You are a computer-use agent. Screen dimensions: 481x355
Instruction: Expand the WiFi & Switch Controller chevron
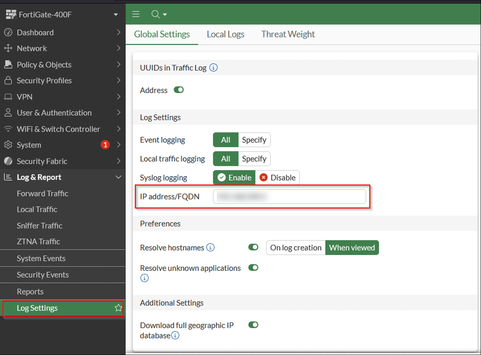[118, 129]
